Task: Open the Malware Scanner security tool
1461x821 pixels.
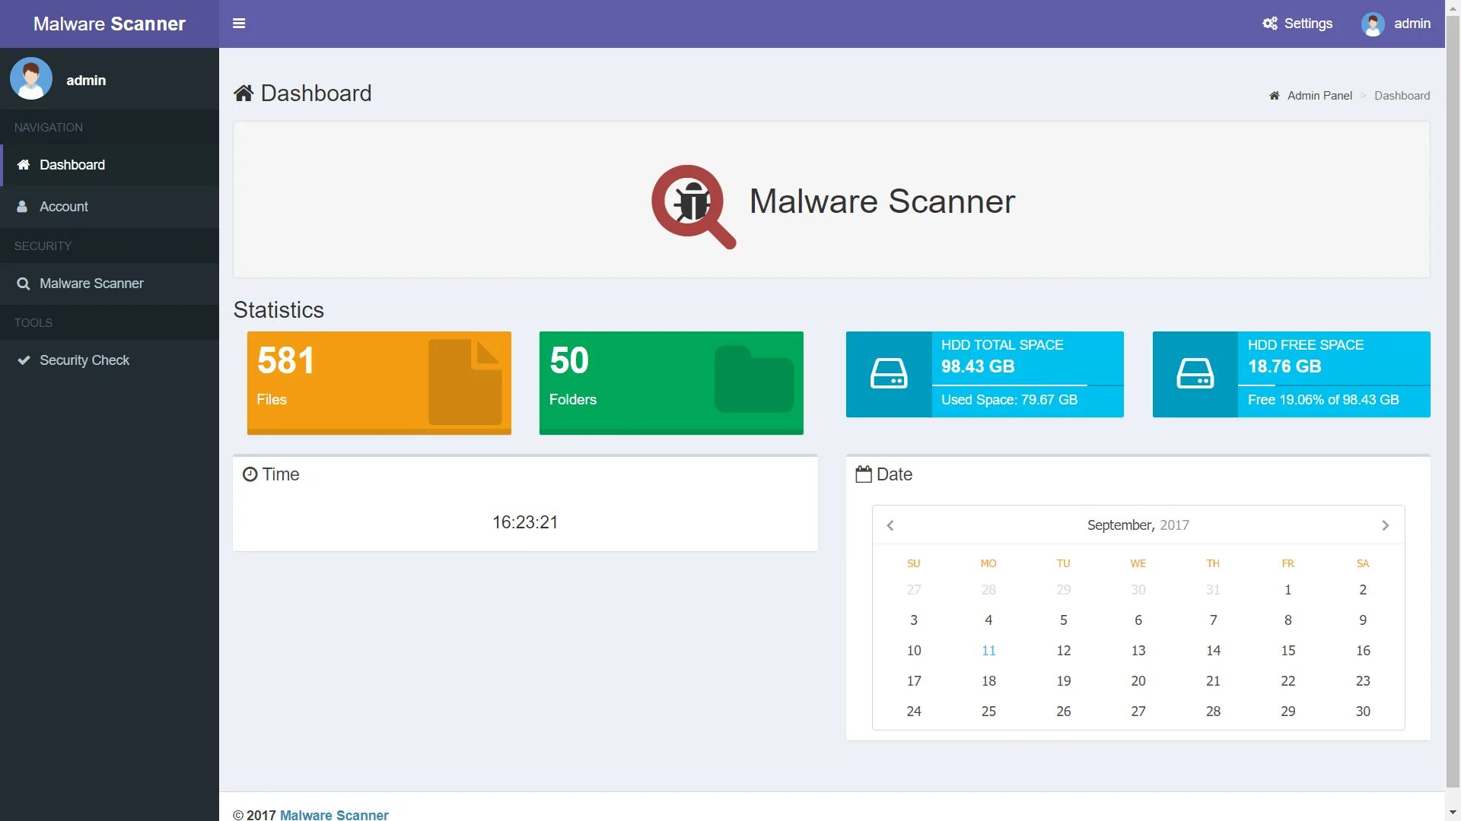Action: click(x=91, y=283)
